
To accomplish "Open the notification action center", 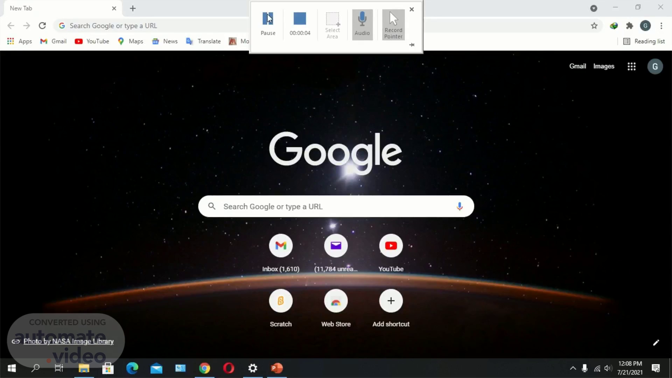I will point(656,368).
